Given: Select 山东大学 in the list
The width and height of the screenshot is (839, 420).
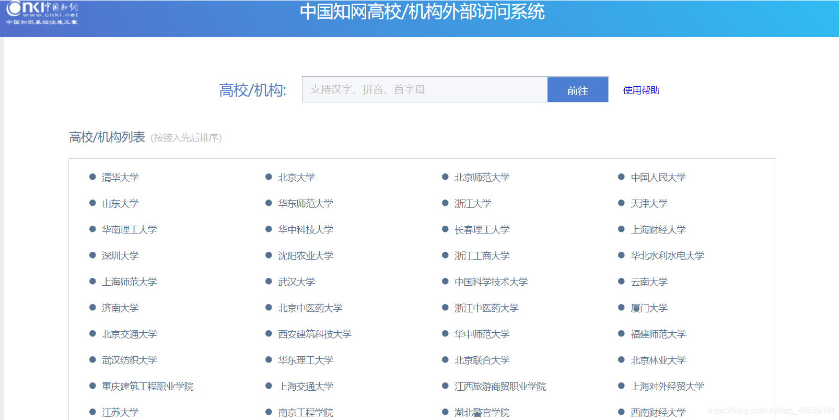Looking at the screenshot, I should click(120, 204).
